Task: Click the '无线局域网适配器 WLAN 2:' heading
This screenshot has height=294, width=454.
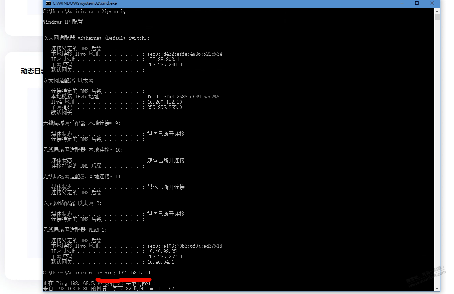Action: pyautogui.click(x=75, y=230)
